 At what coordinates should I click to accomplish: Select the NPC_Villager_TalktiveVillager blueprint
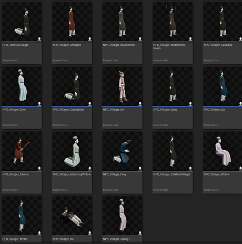point(173,151)
